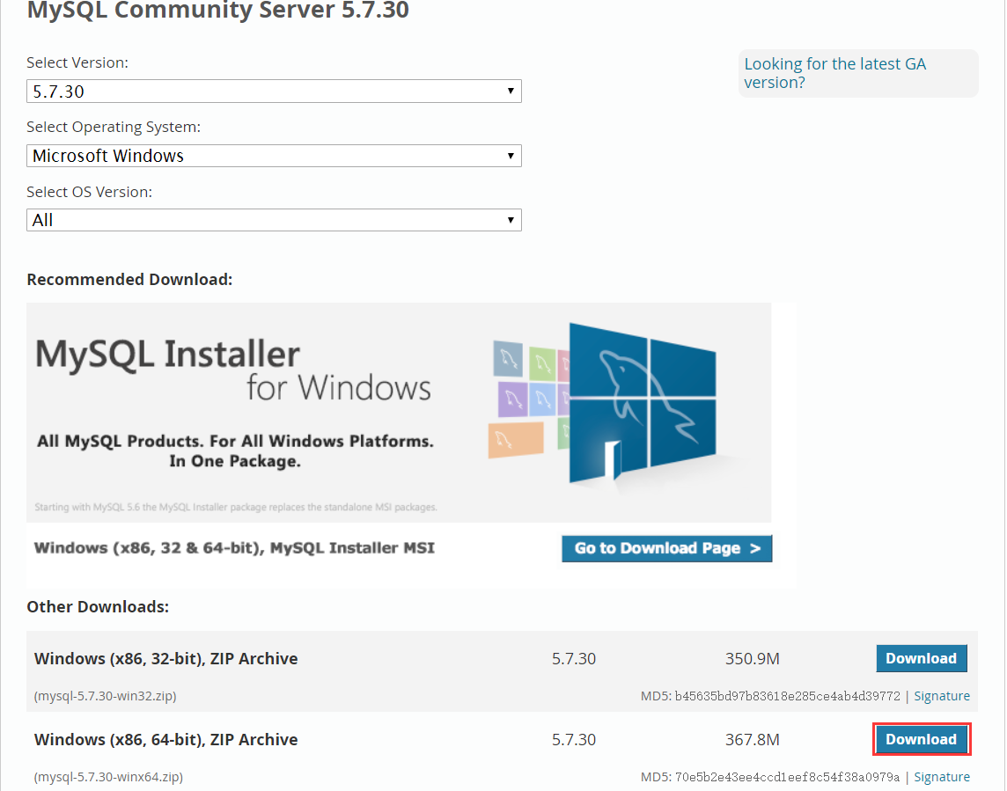
Task: Click the arrow beside the All OS version field
Action: (511, 219)
